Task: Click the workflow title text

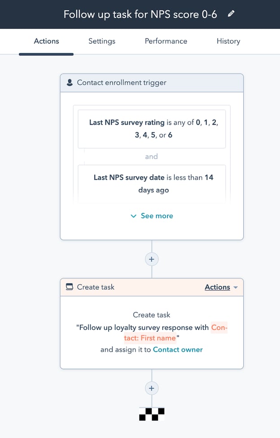Action: (x=140, y=14)
